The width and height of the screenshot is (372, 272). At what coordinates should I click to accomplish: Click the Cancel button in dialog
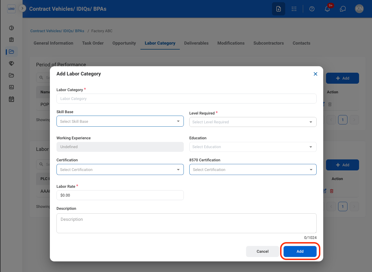263,251
